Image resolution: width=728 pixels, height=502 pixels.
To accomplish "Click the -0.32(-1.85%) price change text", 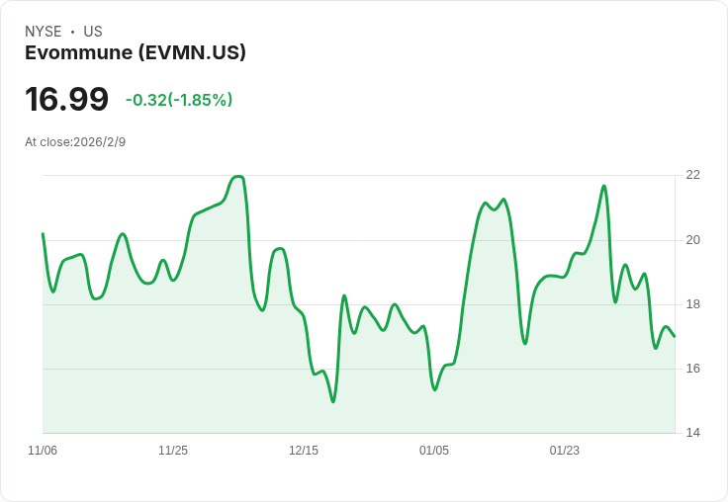I will point(179,100).
